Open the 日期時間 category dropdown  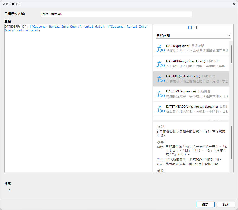pyautogui.click(x=193, y=36)
